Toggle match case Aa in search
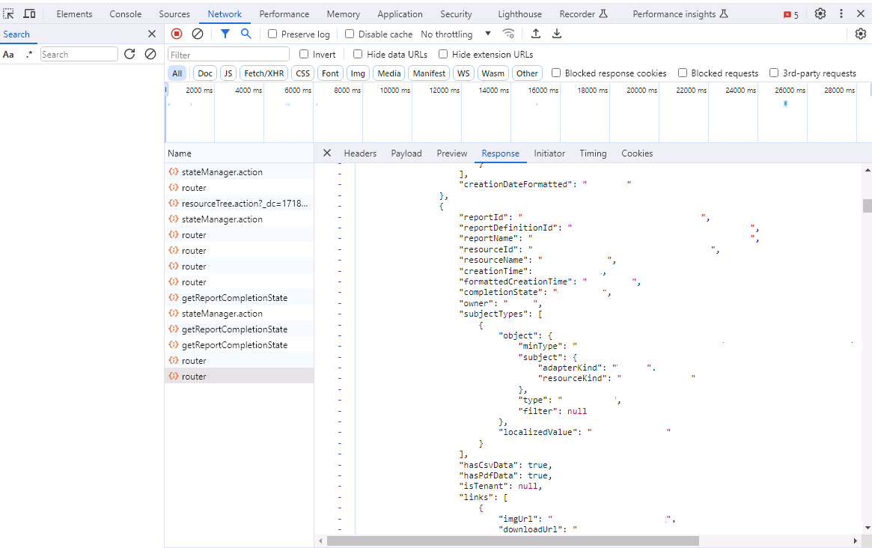 pos(8,55)
